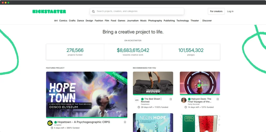Open the Publishing category

tap(169, 21)
